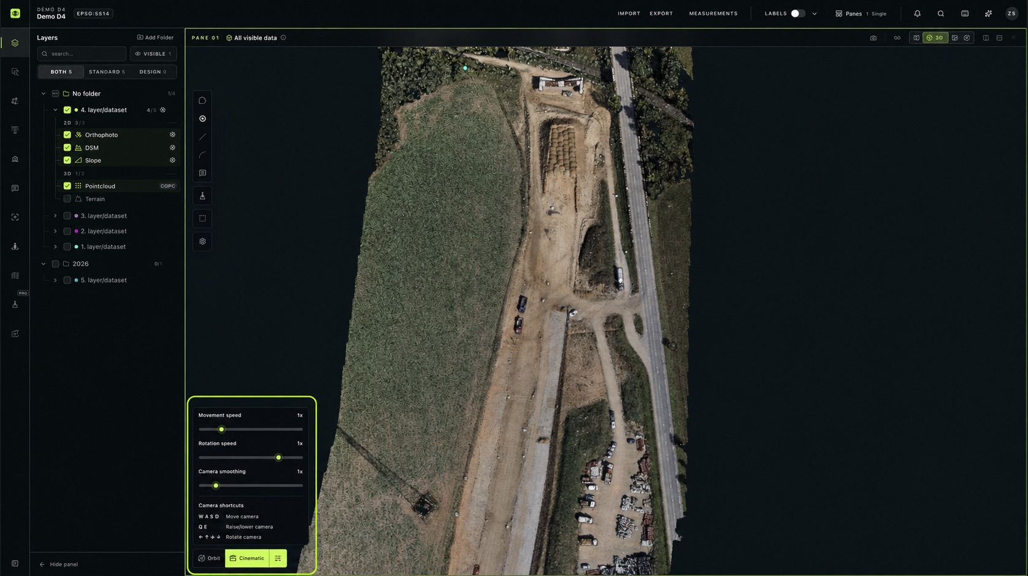Click the layers search field
1028x576 pixels.
pyautogui.click(x=82, y=54)
